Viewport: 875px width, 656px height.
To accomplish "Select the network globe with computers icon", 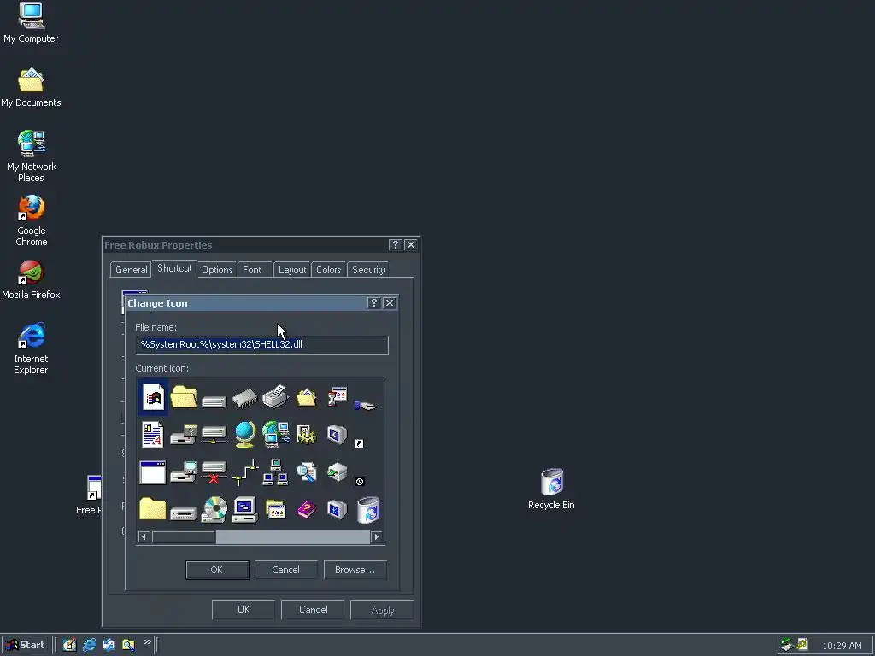I will pyautogui.click(x=276, y=435).
